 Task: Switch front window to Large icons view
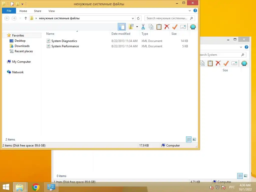click(194, 139)
